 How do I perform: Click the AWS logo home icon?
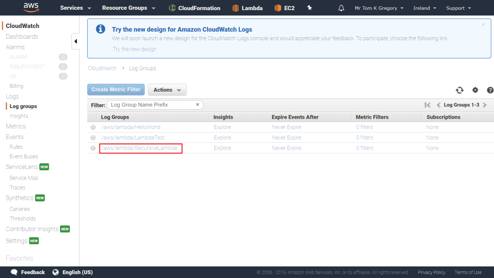[32, 8]
